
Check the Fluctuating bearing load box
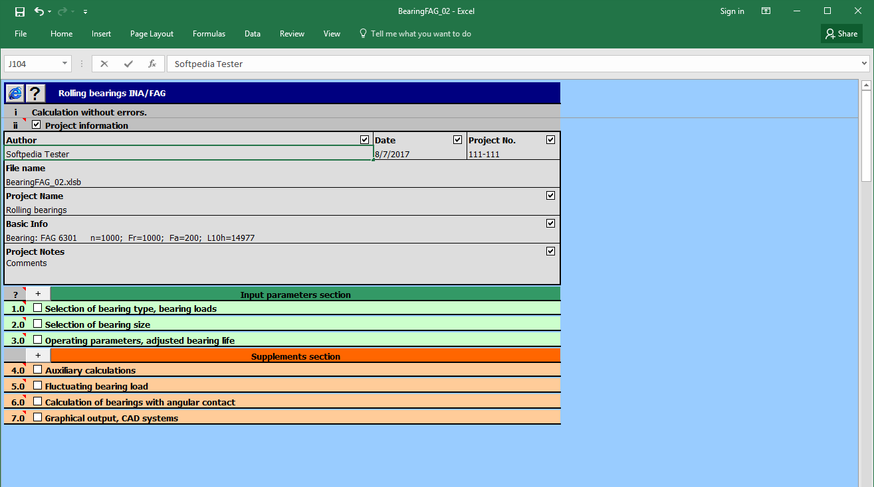tap(37, 385)
